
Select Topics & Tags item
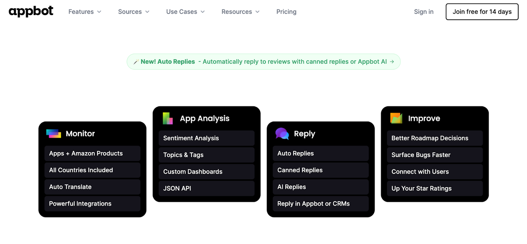(207, 155)
